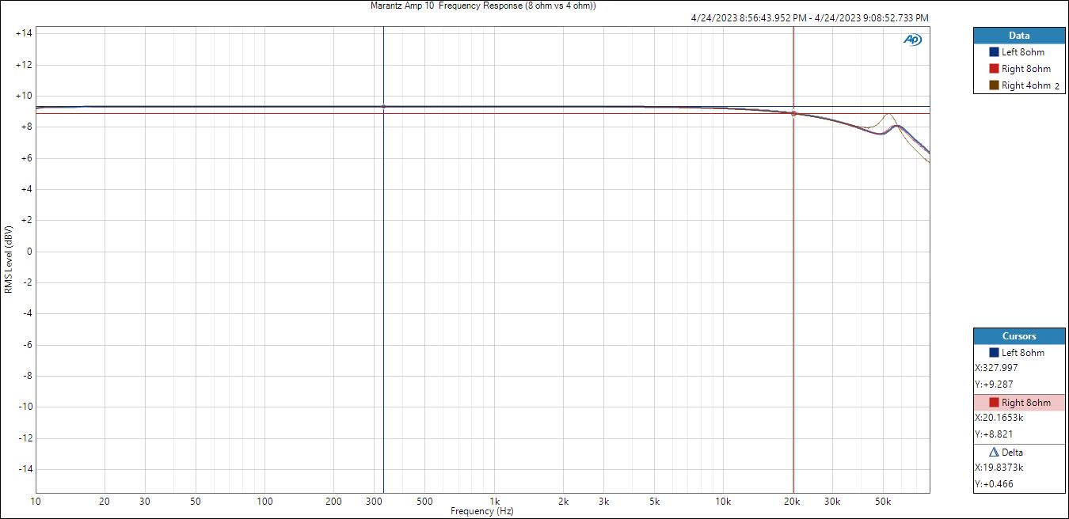Click the Delta triangle icon in Cursors
The width and height of the screenshot is (1069, 519).
(x=994, y=453)
